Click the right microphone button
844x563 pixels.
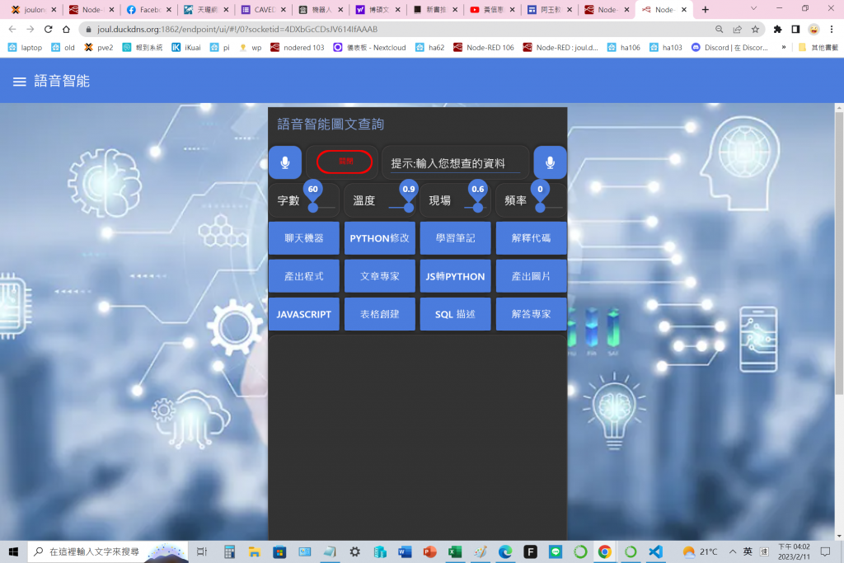coord(550,162)
